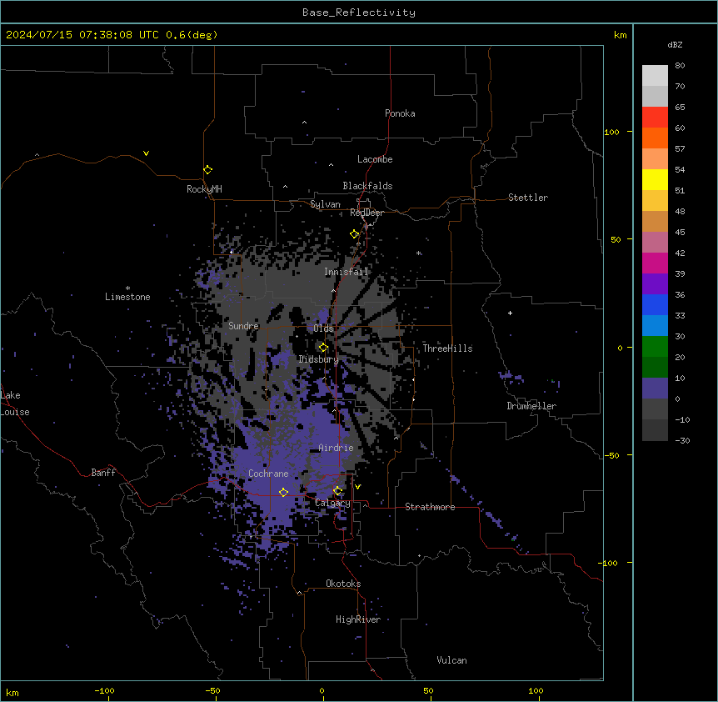Click the Stettler city label
This screenshot has height=702, width=718.
pyautogui.click(x=528, y=198)
